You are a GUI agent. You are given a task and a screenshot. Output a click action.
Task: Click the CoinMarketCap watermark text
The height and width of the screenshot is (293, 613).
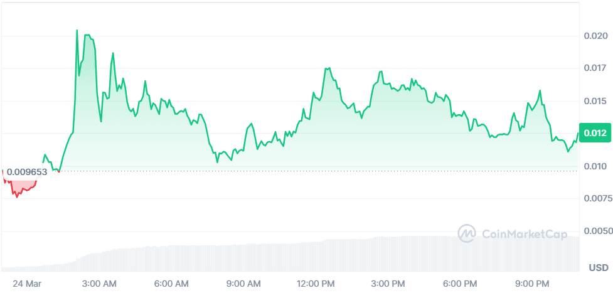pyautogui.click(x=524, y=235)
